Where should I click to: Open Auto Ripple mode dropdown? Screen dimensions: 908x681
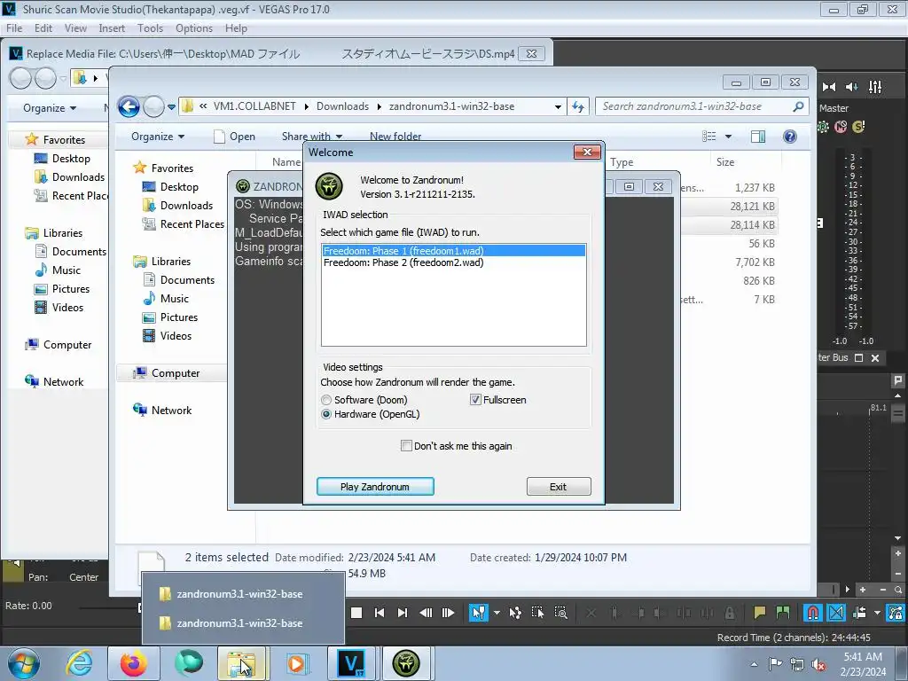(x=877, y=613)
